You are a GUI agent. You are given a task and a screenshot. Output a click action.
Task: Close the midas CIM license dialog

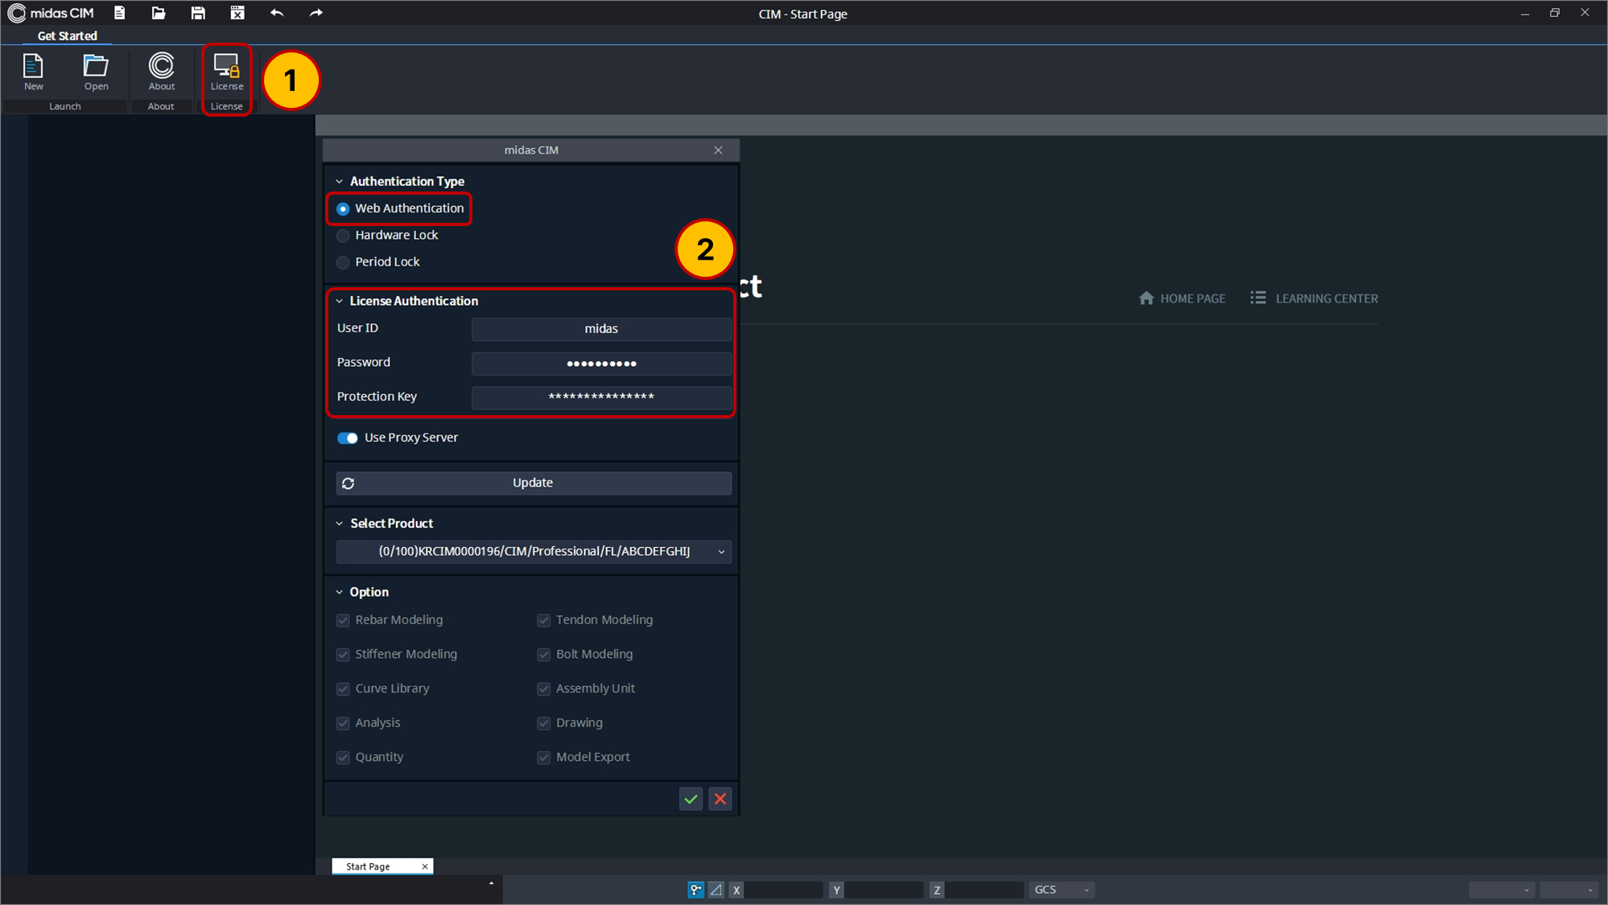click(x=718, y=150)
